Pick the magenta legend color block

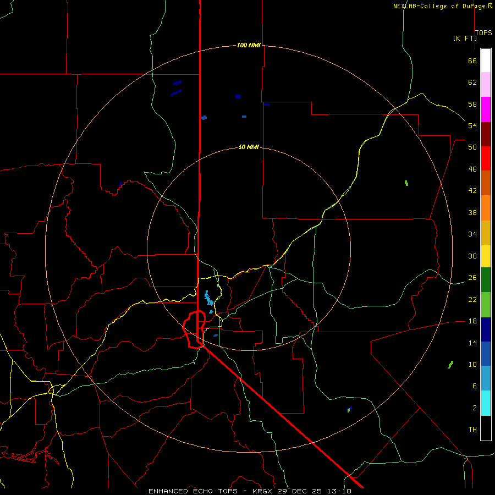coord(486,109)
